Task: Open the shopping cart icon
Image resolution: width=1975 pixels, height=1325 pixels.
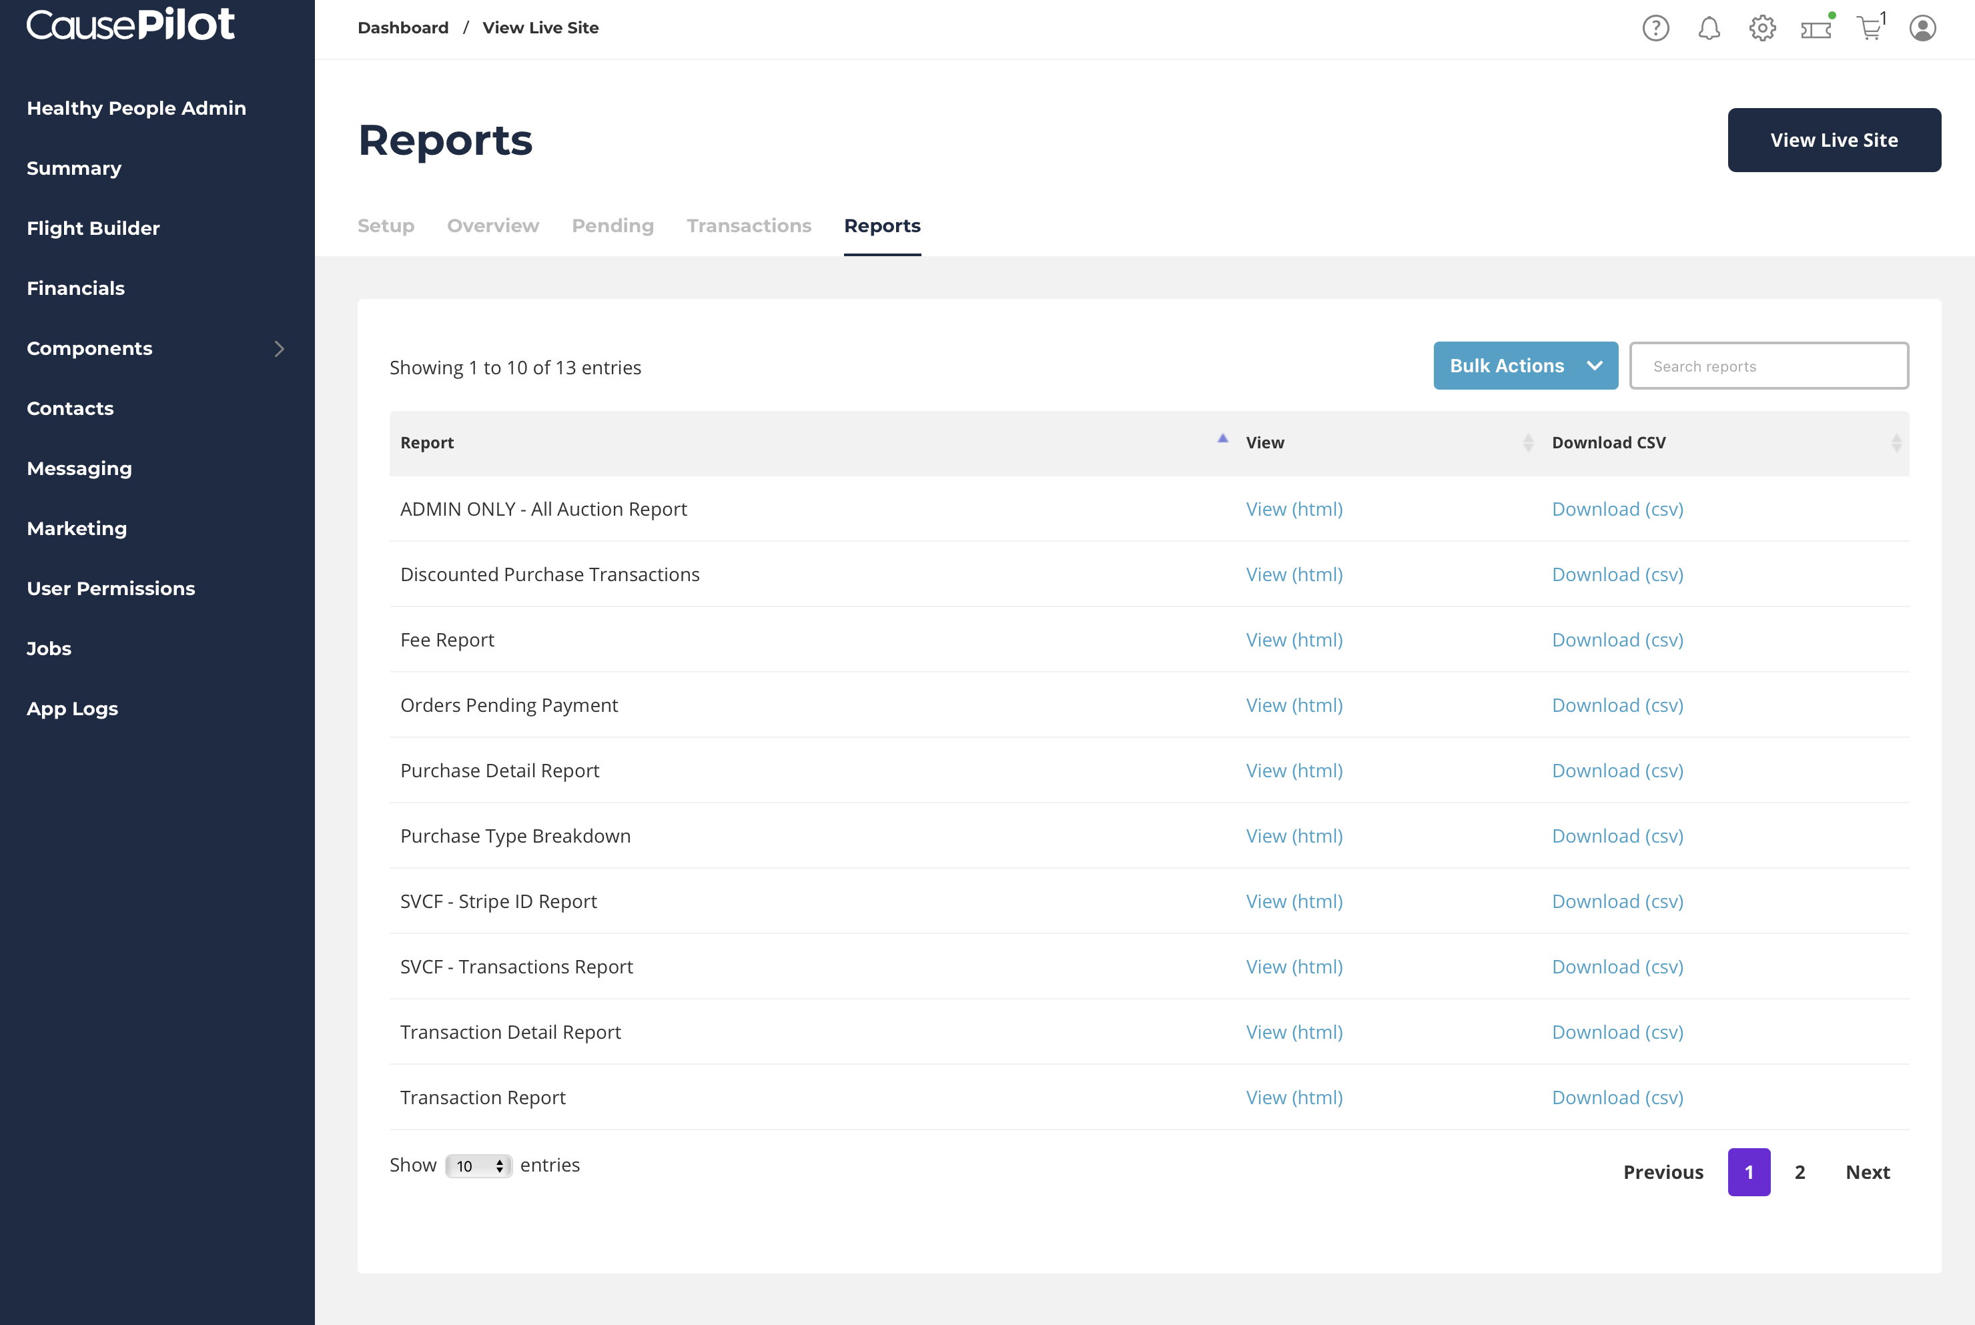Action: [x=1870, y=29]
